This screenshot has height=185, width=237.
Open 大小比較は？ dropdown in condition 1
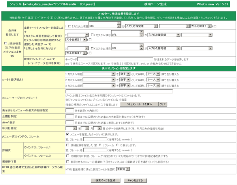[x=201, y=26]
